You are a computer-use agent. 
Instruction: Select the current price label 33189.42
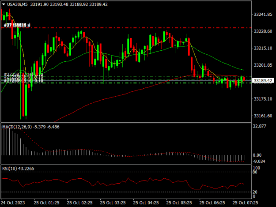[x=263, y=80]
